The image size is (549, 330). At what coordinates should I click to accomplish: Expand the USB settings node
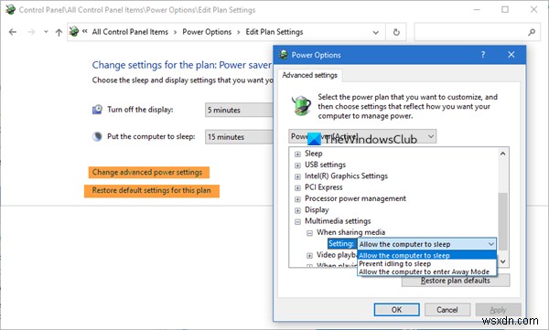coord(297,165)
